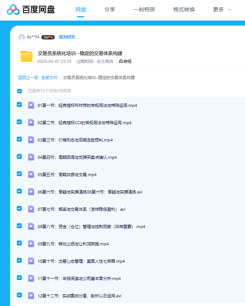Expand the 更多 dropdown menu
Image resolution: width=245 pixels, height=306 pixels.
[222, 10]
